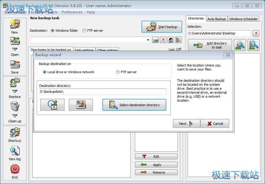265x184 pixels.
Task: Click the search documents magnifier icon
Action: point(253,45)
